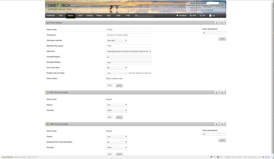This screenshot has height=159, width=274.
Task: Open the Plugins tab
Action: [99, 16]
